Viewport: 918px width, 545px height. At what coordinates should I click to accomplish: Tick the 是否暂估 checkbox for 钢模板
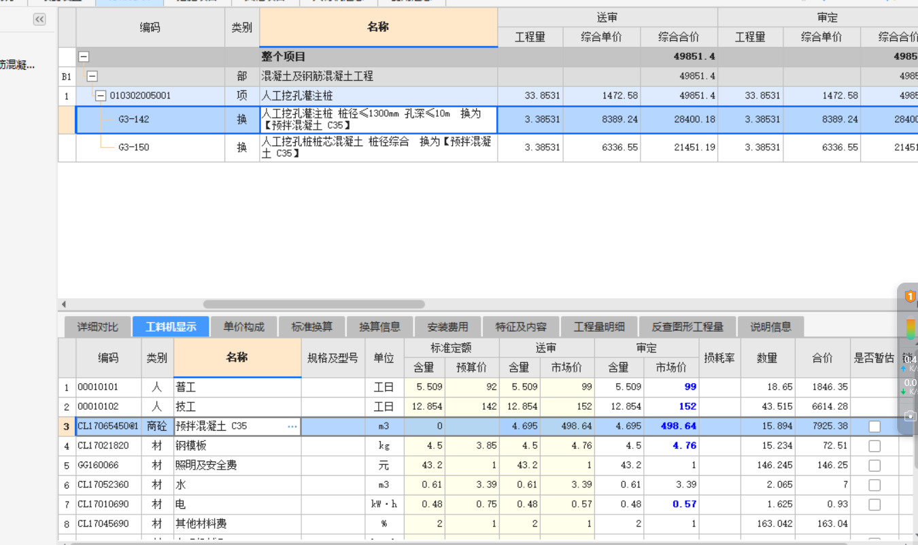tap(874, 446)
